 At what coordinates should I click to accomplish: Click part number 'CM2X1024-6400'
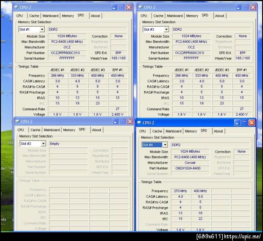[x=190, y=168]
